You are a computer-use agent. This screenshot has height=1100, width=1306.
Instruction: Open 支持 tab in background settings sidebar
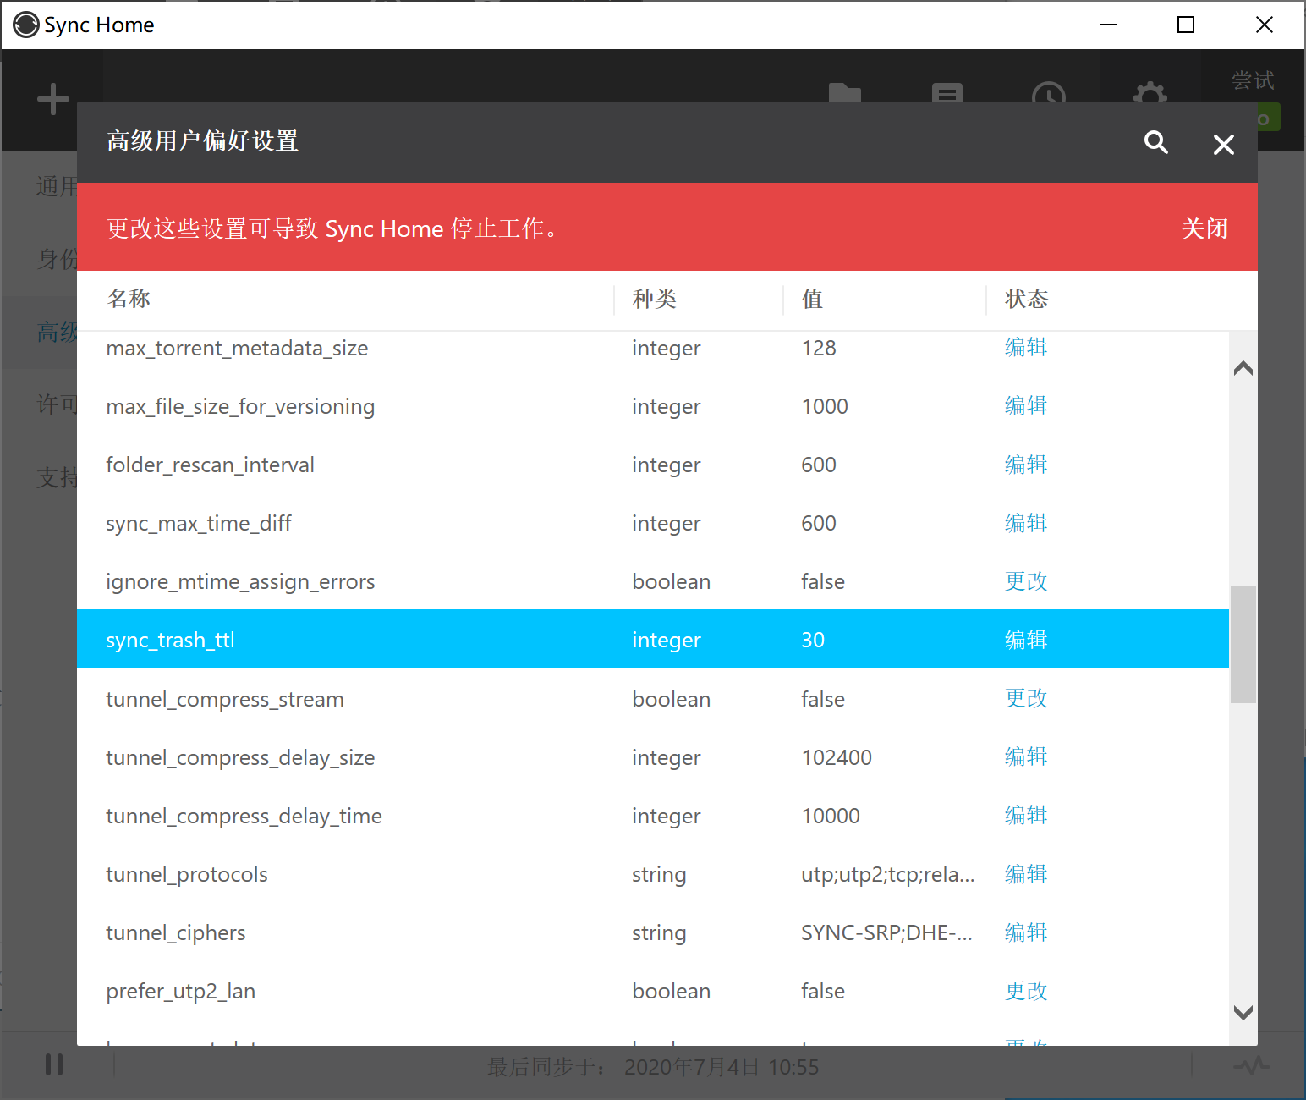click(x=57, y=477)
